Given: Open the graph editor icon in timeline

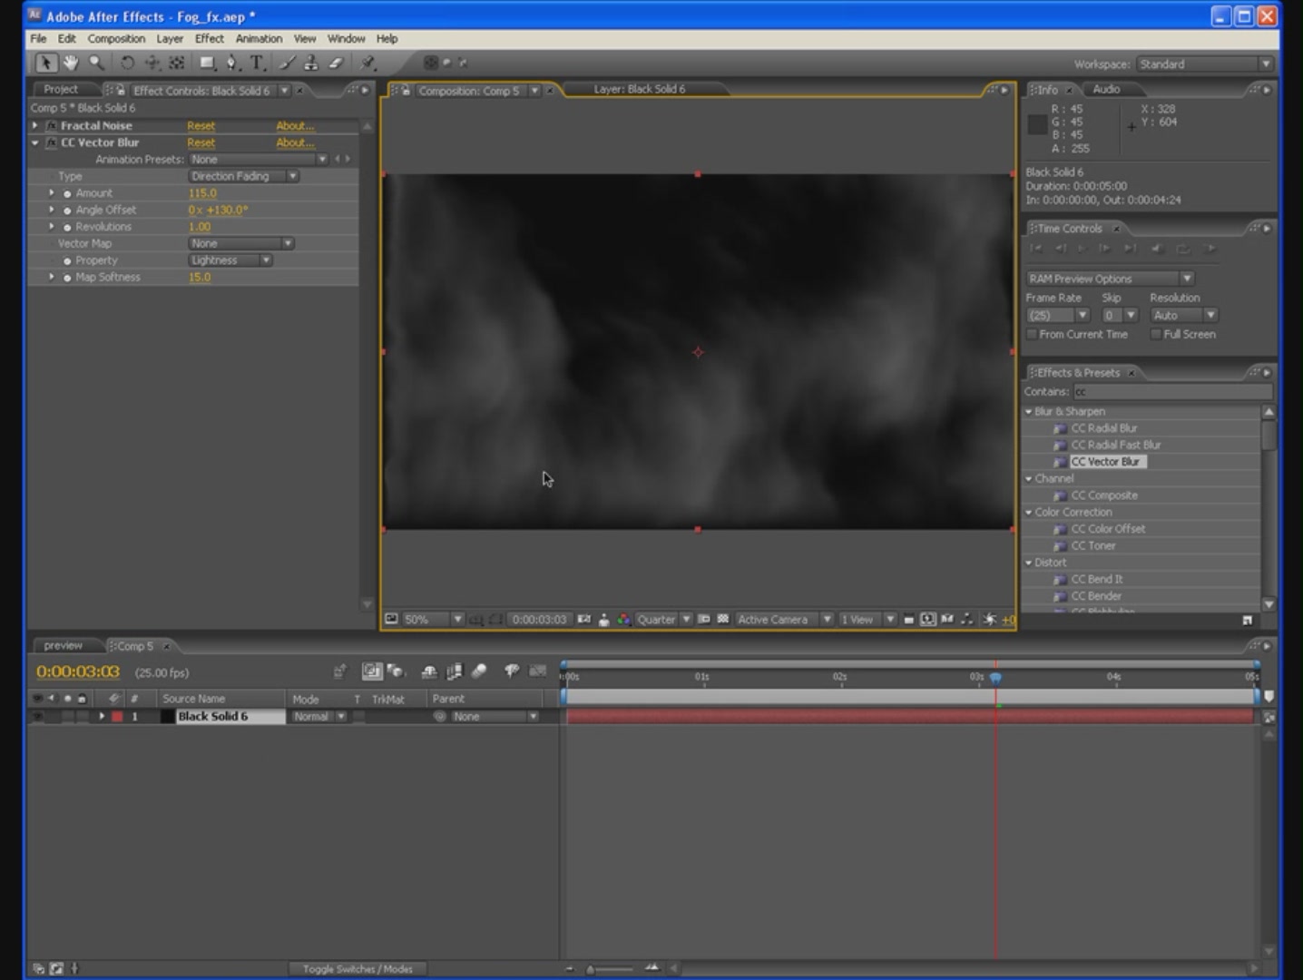Looking at the screenshot, I should click(538, 671).
